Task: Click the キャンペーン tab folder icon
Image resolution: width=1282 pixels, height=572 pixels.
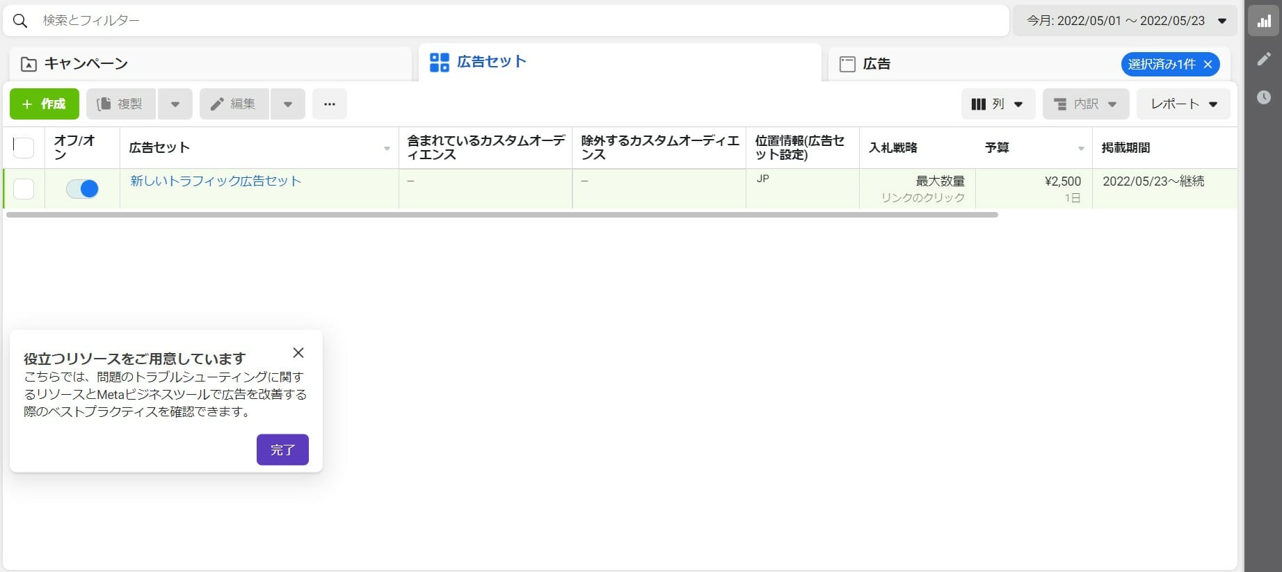Action: (x=29, y=65)
